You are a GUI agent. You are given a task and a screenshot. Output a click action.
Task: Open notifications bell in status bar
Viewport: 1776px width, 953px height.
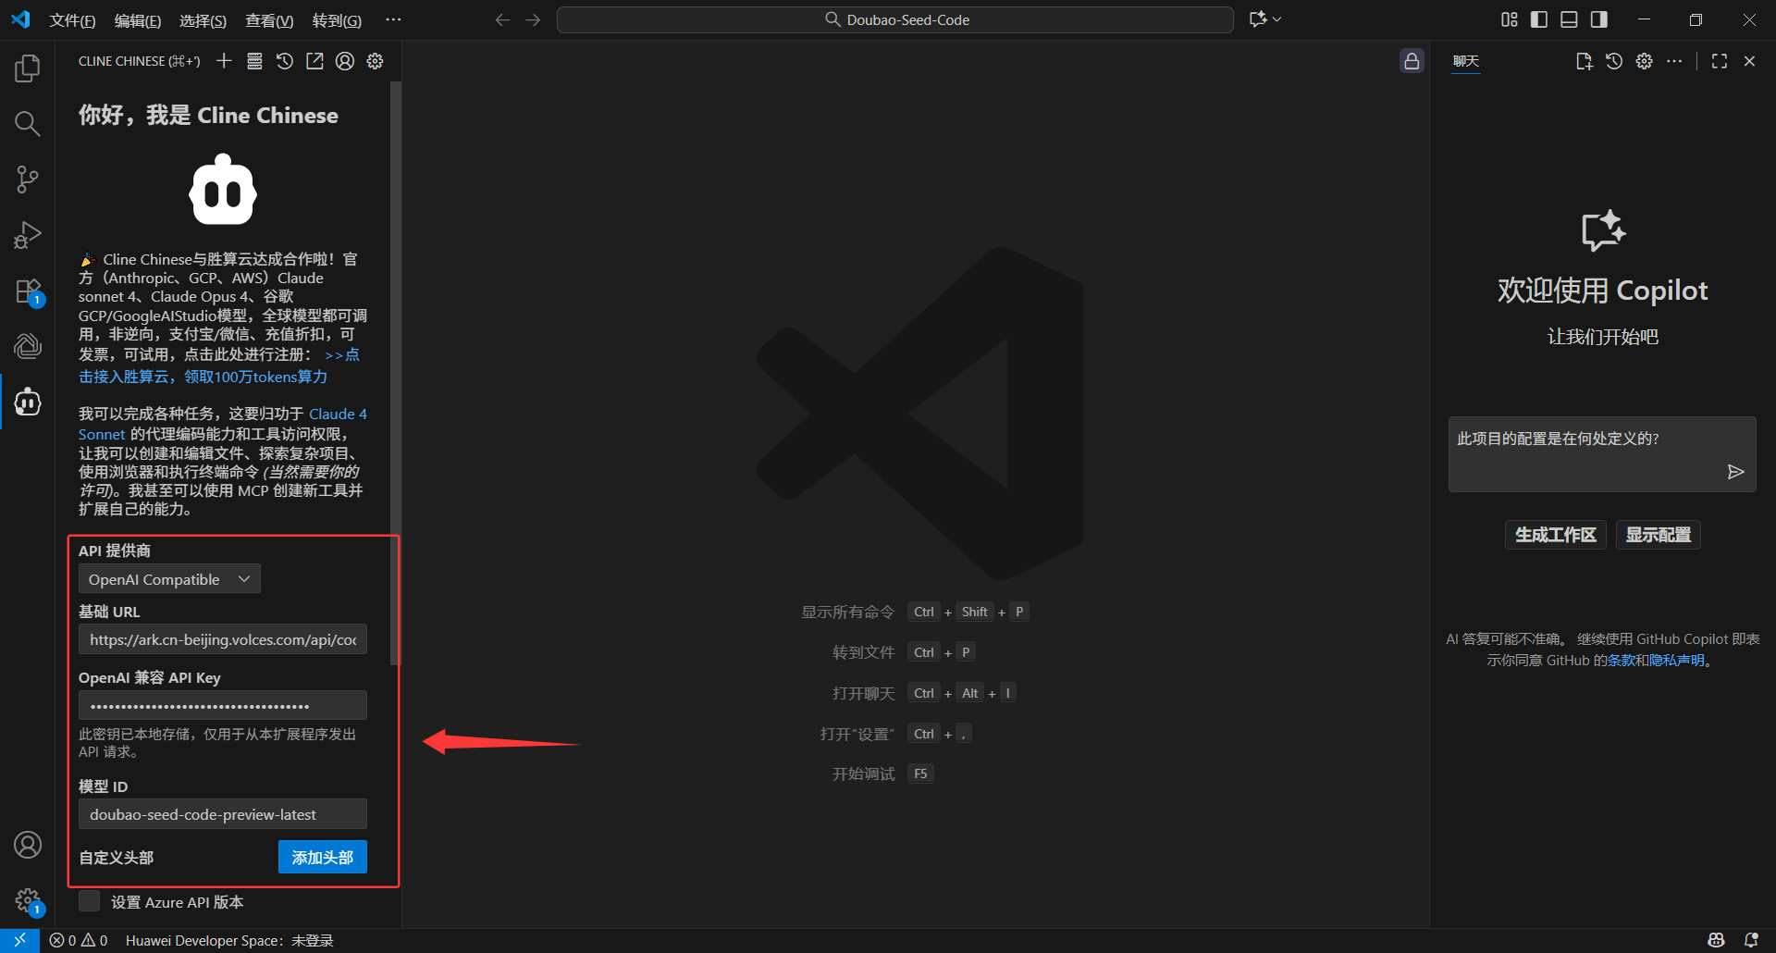tap(1751, 940)
